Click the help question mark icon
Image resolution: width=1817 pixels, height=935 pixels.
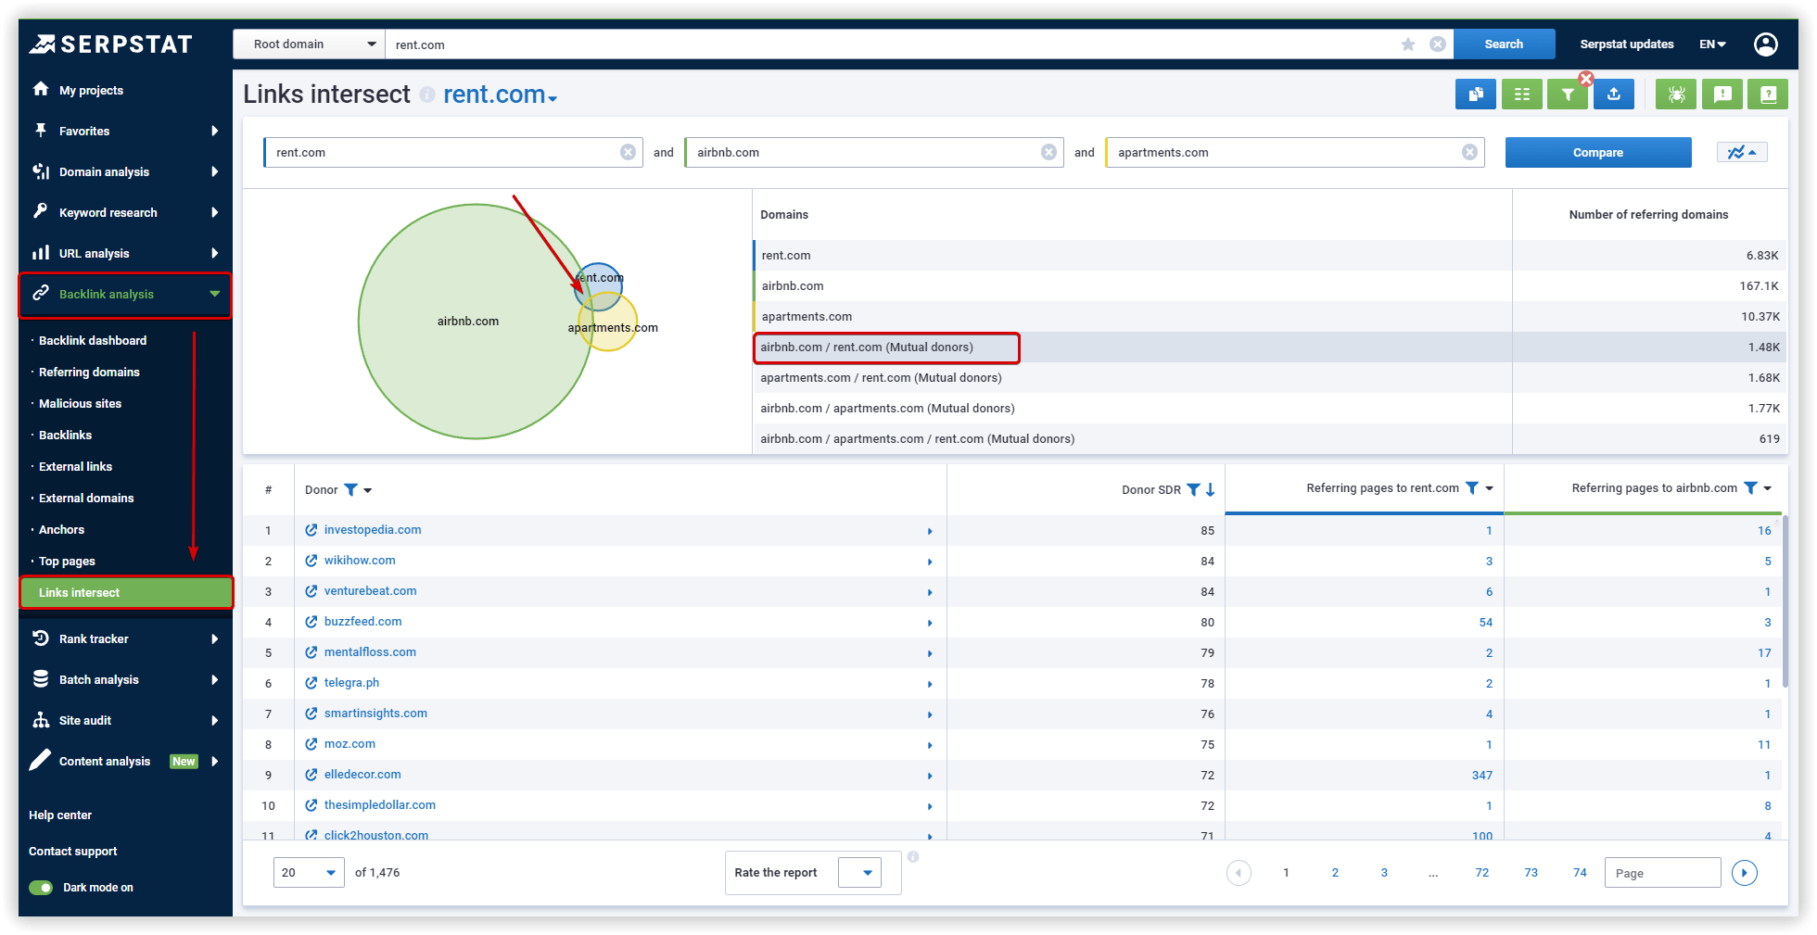tap(1768, 95)
